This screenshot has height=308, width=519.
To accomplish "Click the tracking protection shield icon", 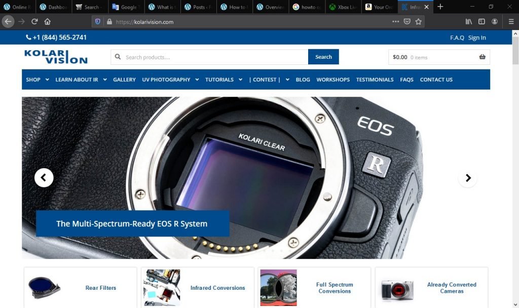I will click(x=98, y=21).
